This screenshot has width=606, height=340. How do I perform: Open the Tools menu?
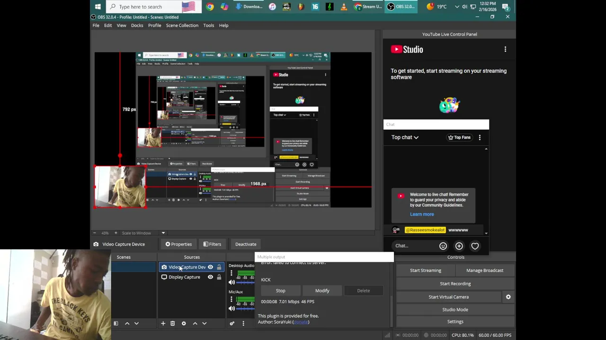click(x=208, y=25)
